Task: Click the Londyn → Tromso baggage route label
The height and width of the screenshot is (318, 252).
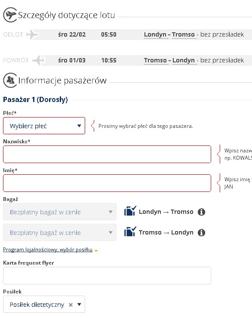Action: click(x=166, y=212)
